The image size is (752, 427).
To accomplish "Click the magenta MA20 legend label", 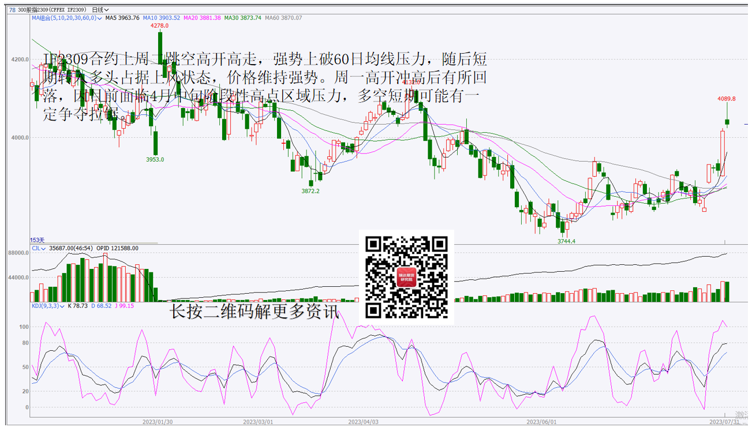I will [202, 18].
